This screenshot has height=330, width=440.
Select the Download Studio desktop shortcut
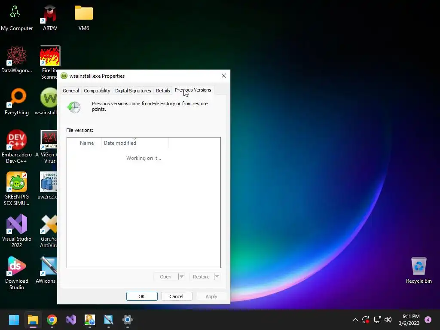[16, 273]
